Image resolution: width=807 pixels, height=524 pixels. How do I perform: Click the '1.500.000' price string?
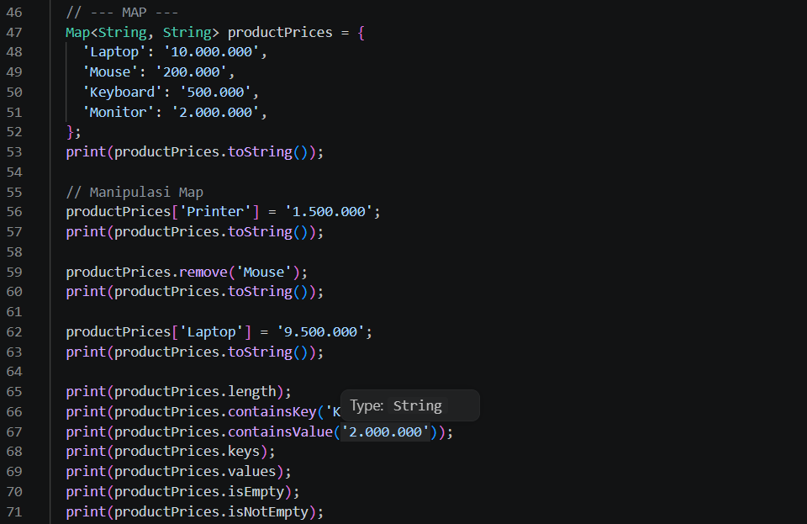[x=329, y=212]
